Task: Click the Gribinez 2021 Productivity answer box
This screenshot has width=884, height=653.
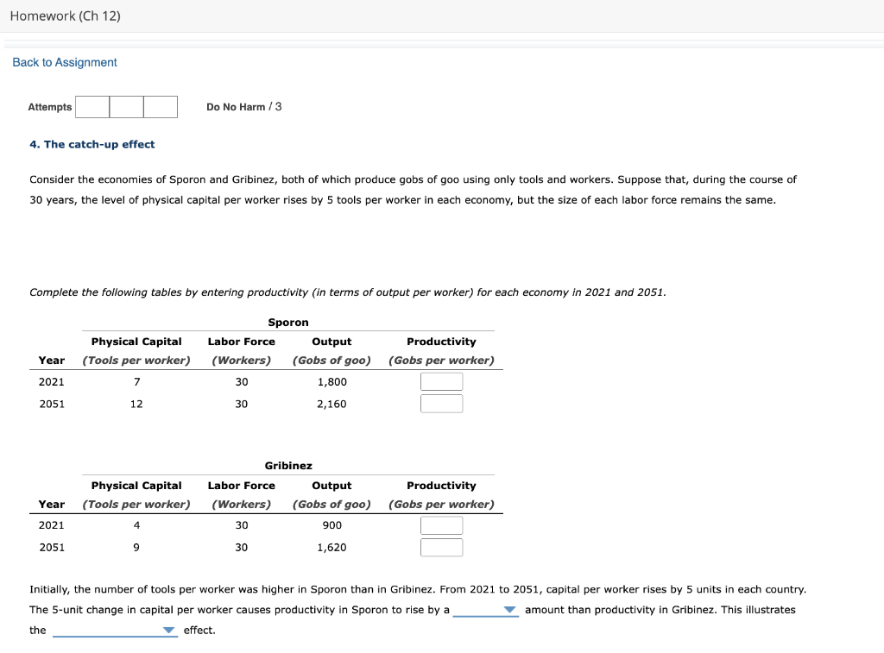Action: click(x=441, y=524)
